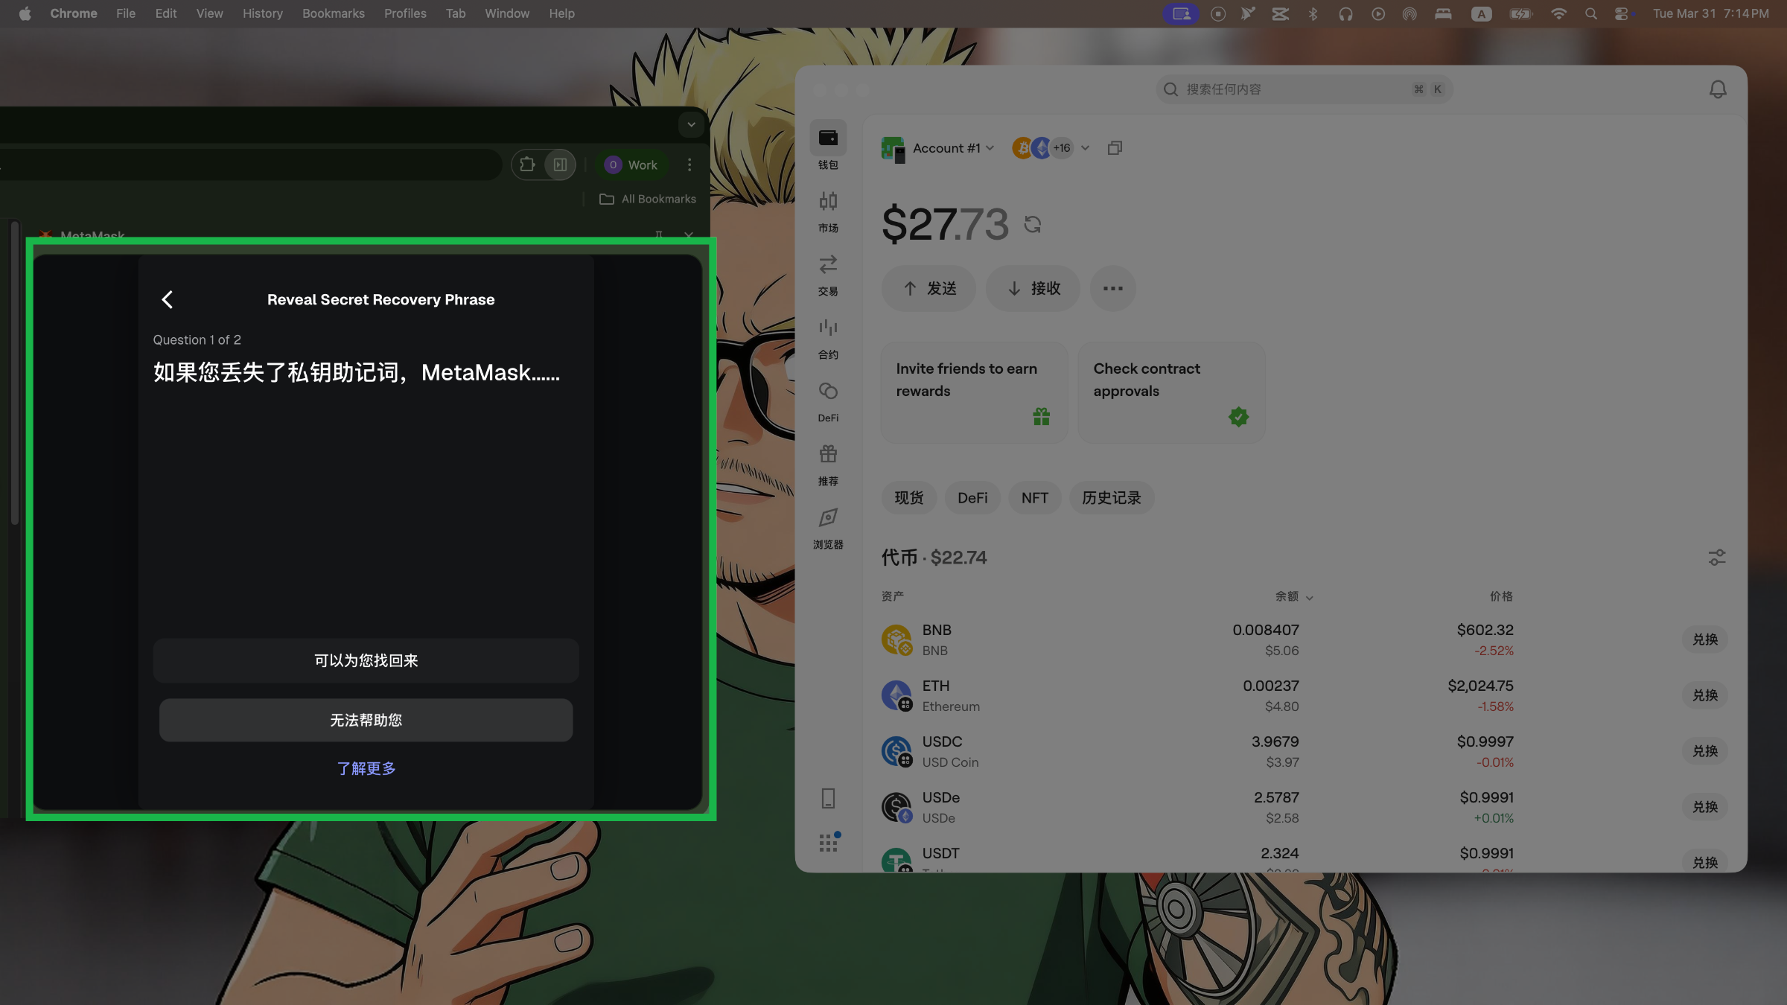Open Chrome three-dot menu
Viewport: 1787px width, 1005px height.
click(689, 165)
